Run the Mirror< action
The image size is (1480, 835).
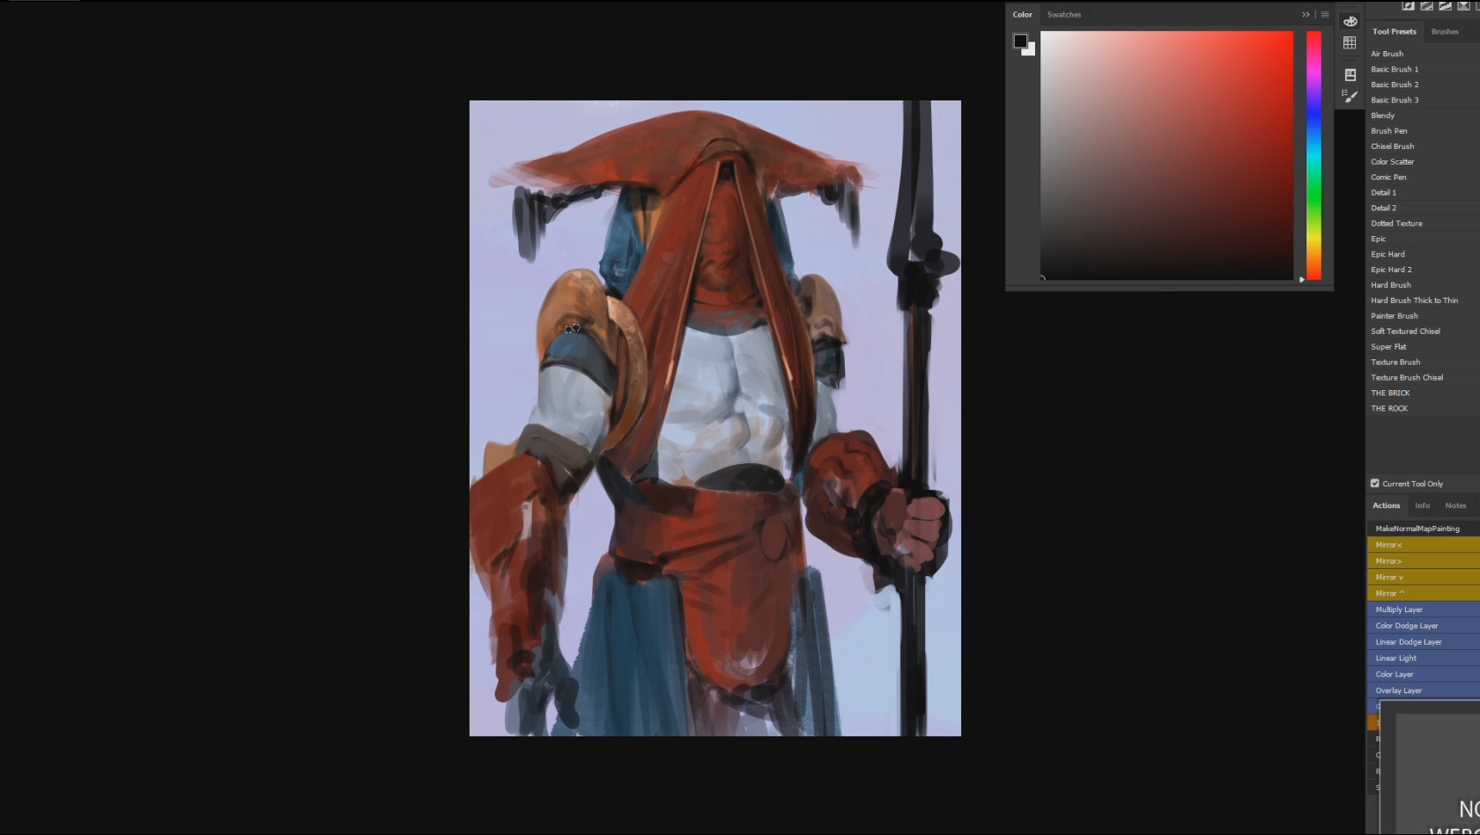[1424, 545]
